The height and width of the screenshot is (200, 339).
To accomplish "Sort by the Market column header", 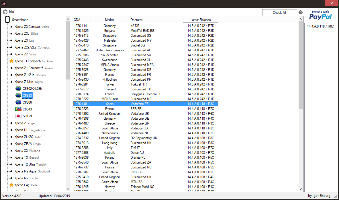I will coord(110,20).
